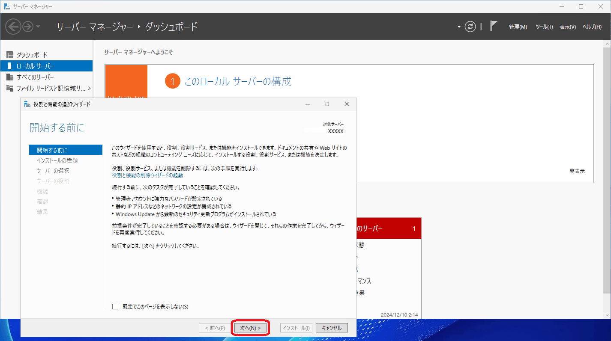Image resolution: width=611 pixels, height=341 pixels.
Task: Click 非表示 to hide welcome tile
Action: click(577, 171)
